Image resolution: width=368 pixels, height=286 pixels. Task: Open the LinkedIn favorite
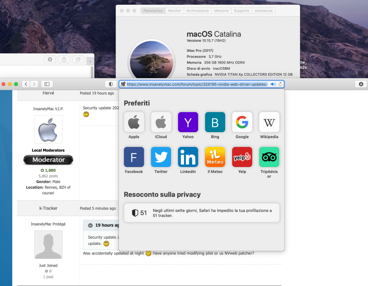pos(188,157)
